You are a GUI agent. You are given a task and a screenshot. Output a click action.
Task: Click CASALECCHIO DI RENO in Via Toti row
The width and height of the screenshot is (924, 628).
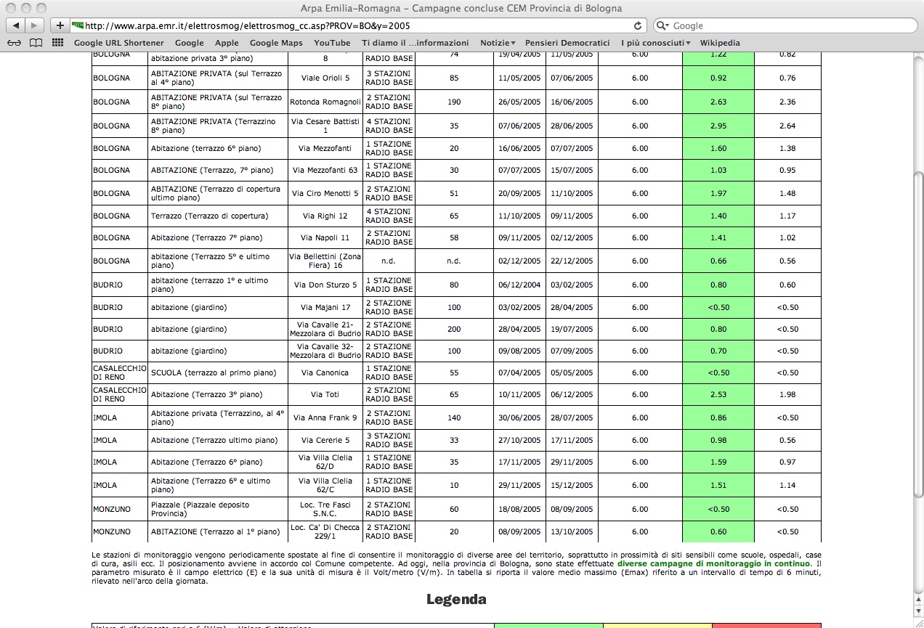click(x=120, y=394)
